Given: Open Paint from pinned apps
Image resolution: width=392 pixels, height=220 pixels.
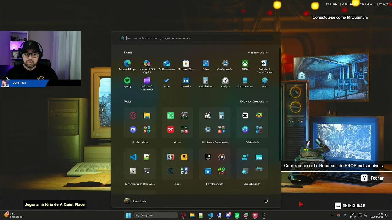Looking at the screenshot, I should (x=265, y=82).
